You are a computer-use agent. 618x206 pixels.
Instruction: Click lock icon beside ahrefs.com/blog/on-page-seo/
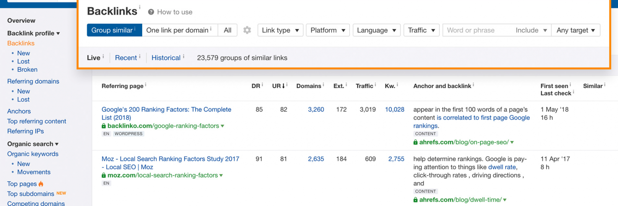tap(415, 142)
